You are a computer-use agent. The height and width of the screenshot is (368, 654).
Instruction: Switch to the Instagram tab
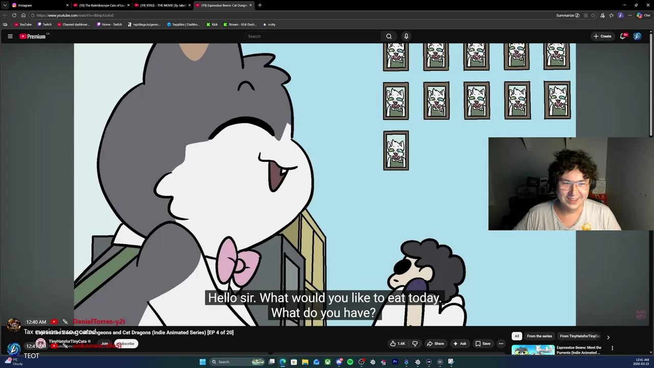pyautogui.click(x=40, y=5)
